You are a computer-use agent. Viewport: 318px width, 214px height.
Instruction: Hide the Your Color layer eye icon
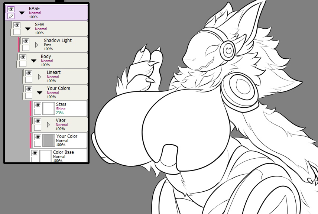click(38, 137)
